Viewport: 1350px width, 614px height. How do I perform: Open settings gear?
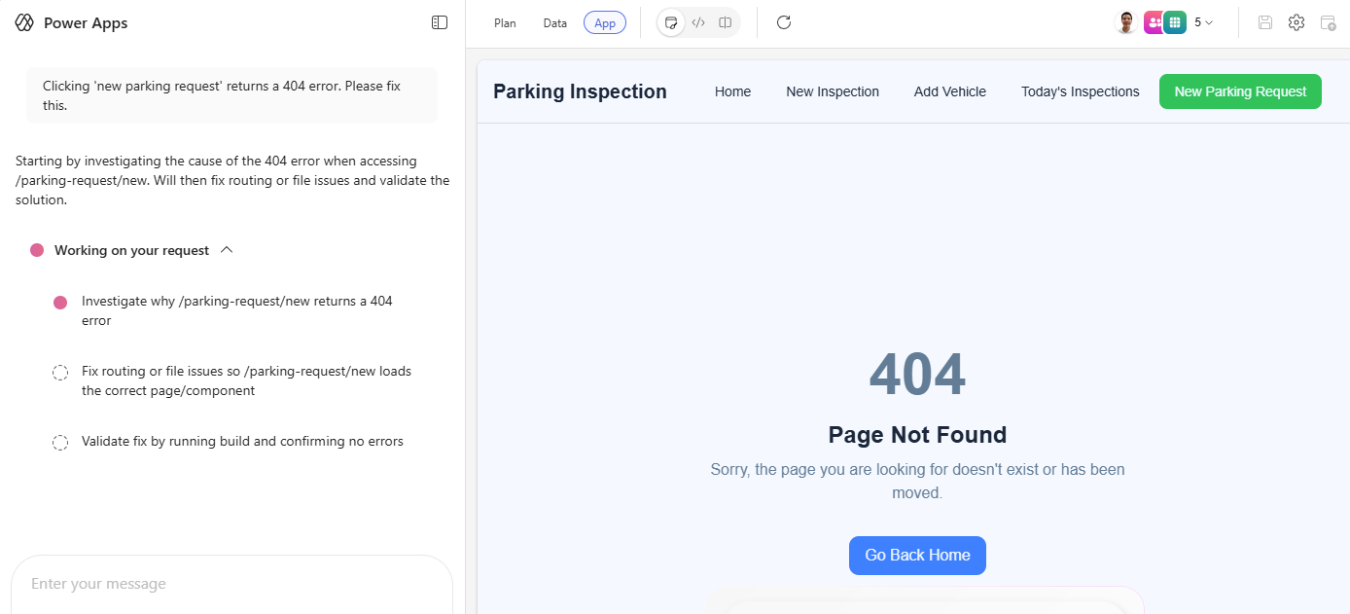coord(1297,22)
